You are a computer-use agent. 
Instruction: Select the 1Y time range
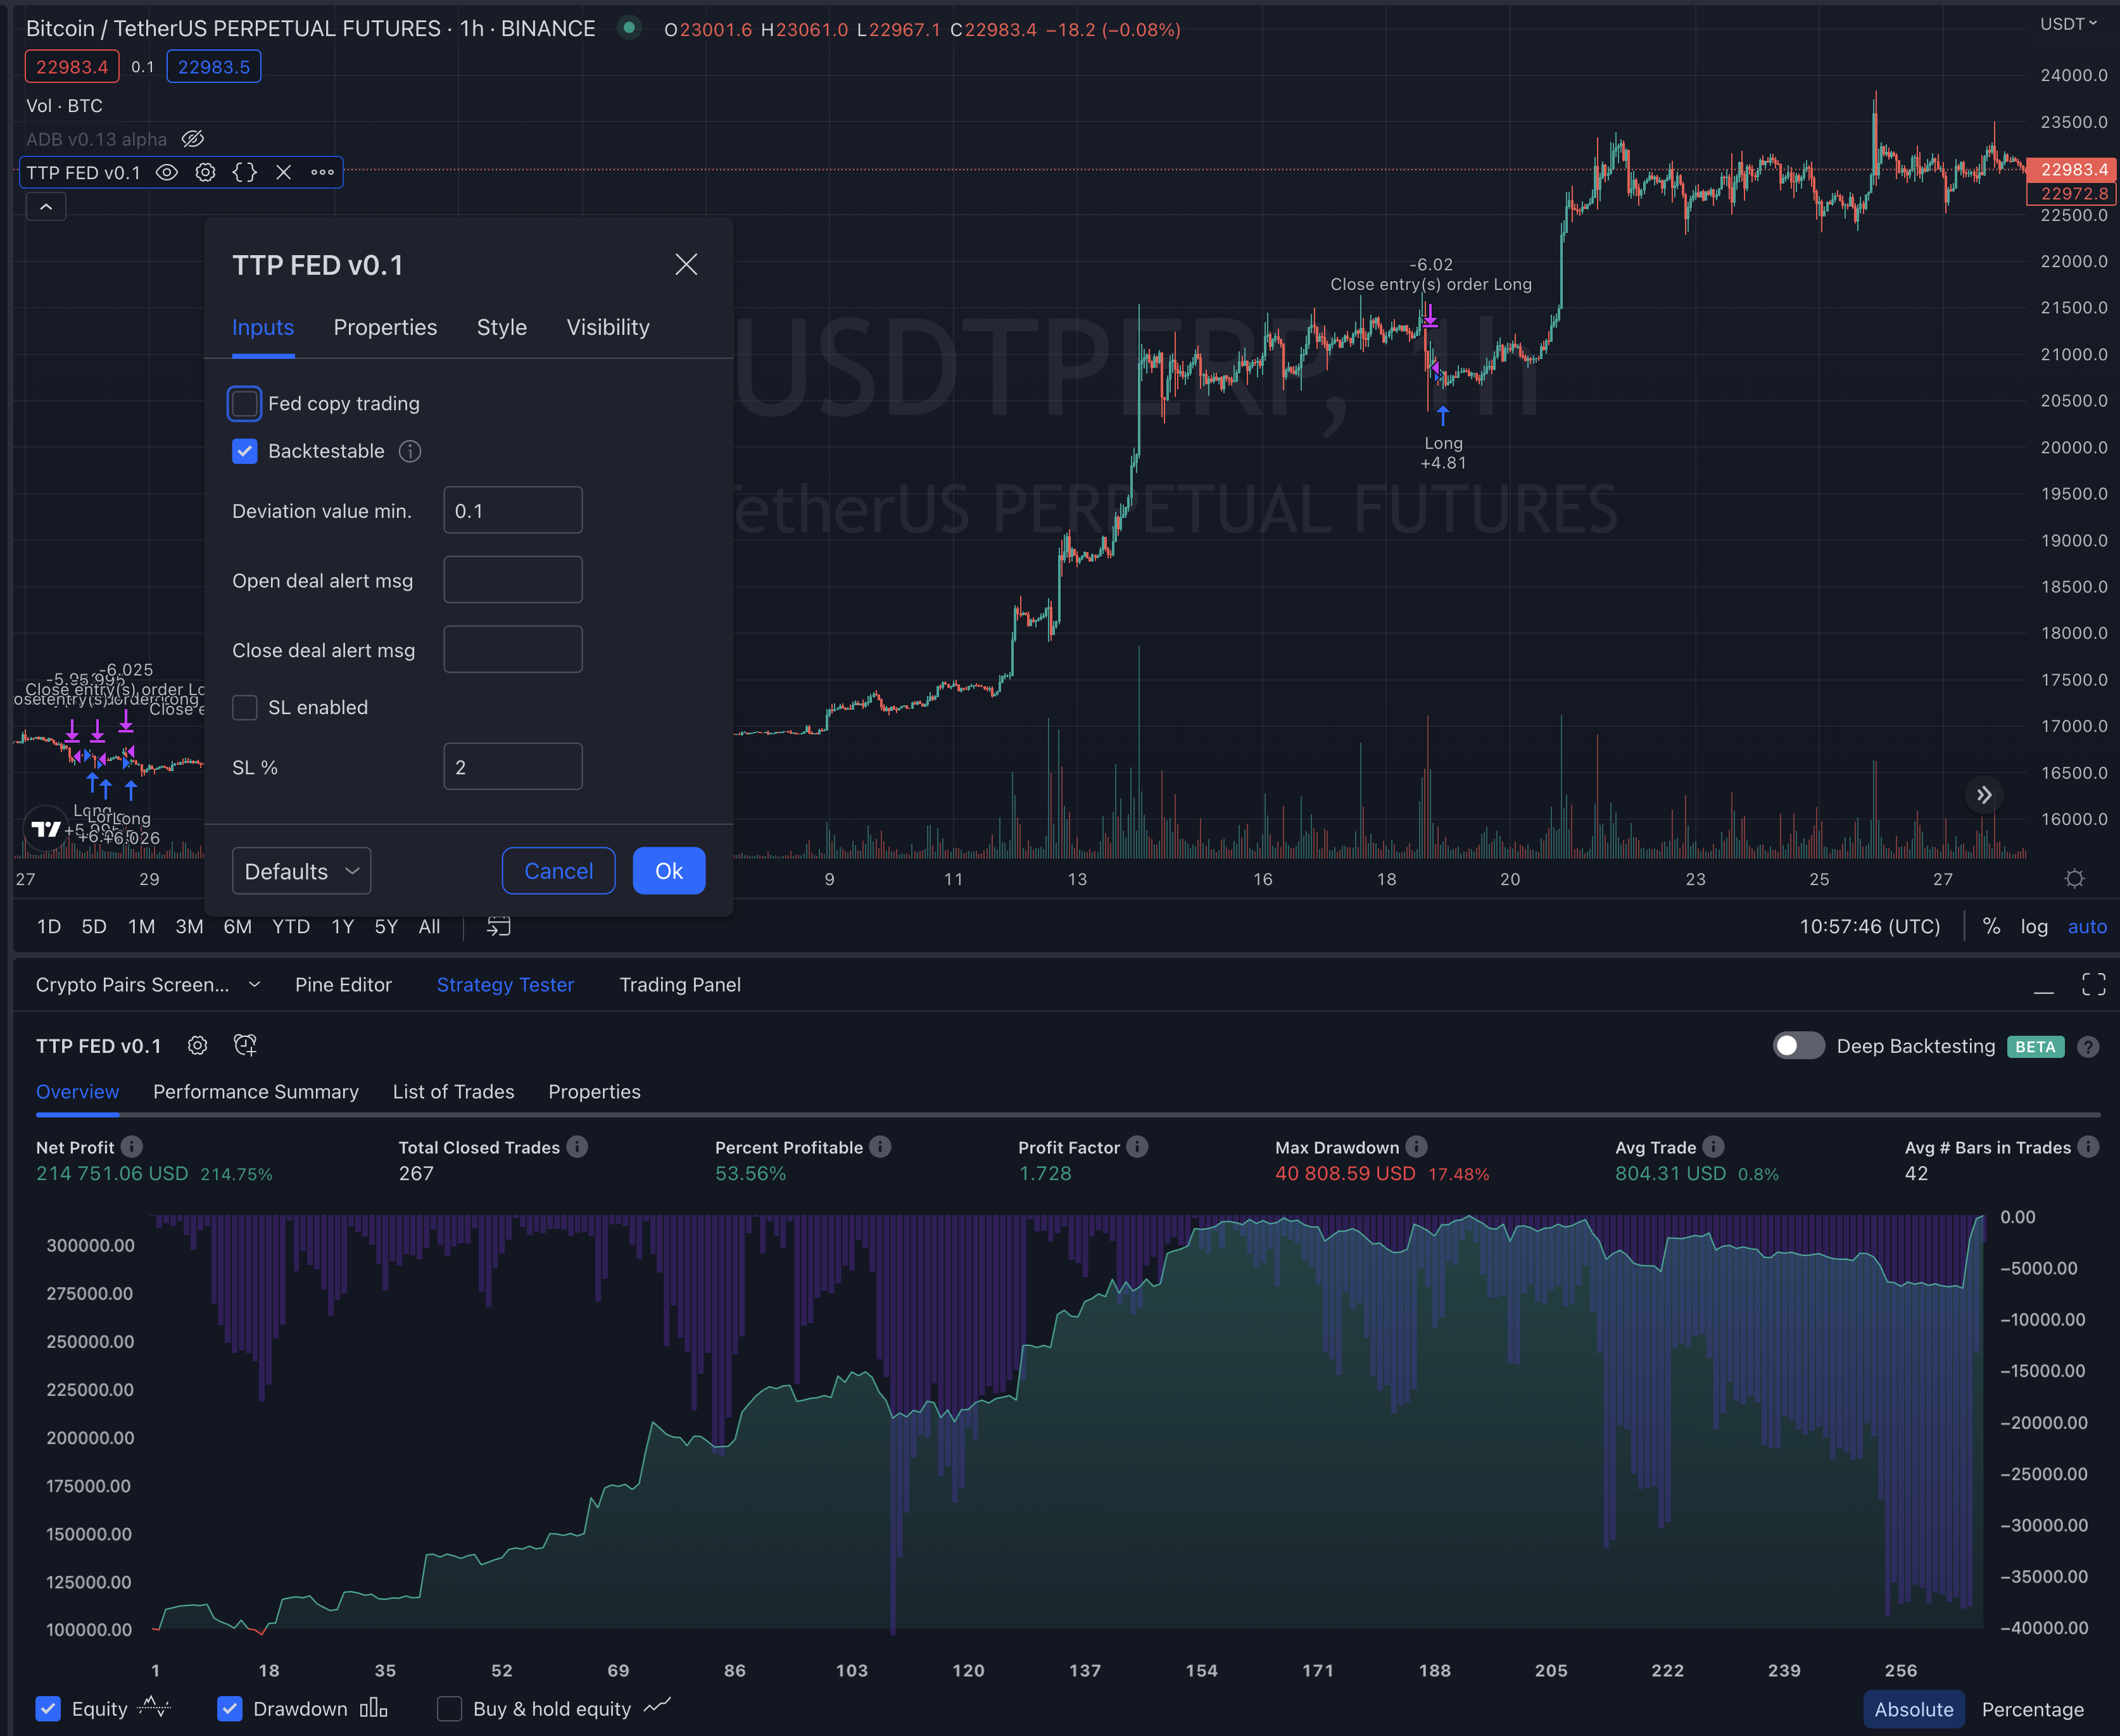pyautogui.click(x=343, y=927)
